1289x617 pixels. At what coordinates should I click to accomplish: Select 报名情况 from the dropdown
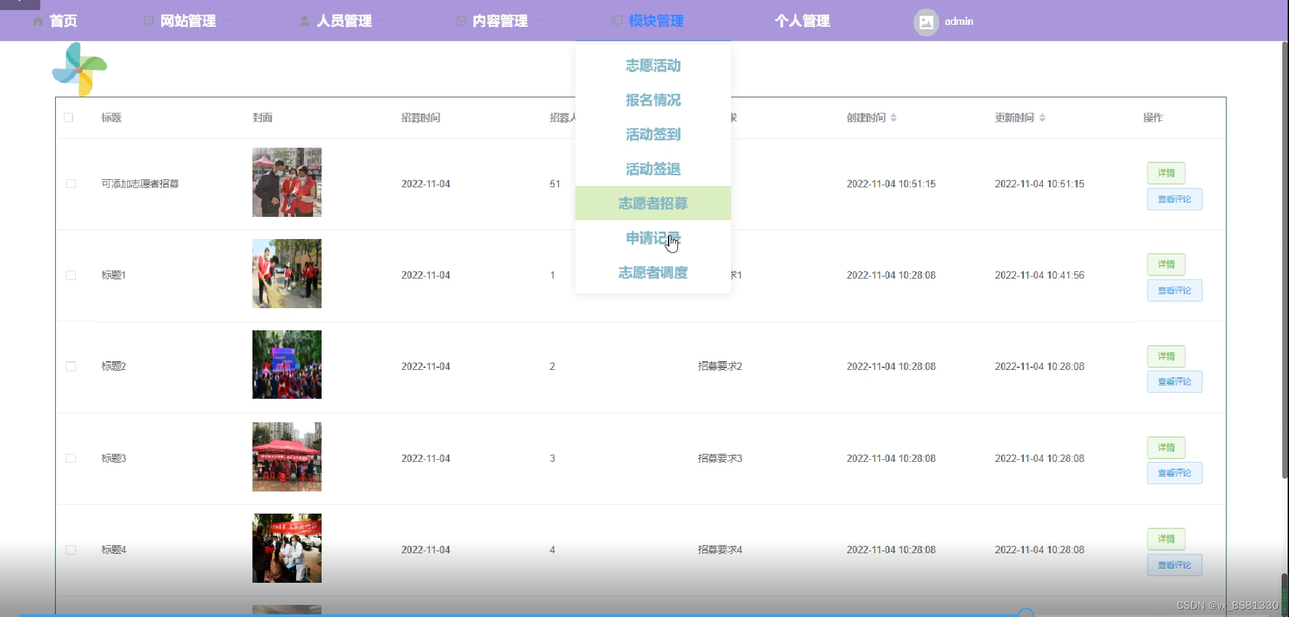tap(653, 100)
